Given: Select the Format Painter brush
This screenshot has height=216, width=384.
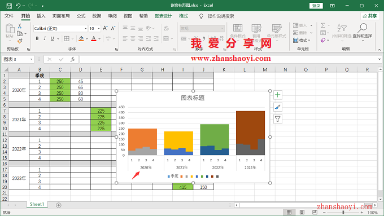Looking at the screenshot, I should (x=20, y=41).
